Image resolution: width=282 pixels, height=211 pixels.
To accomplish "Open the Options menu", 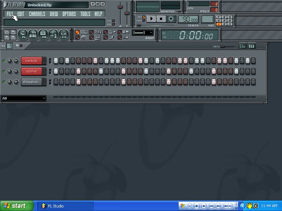I will [x=69, y=14].
